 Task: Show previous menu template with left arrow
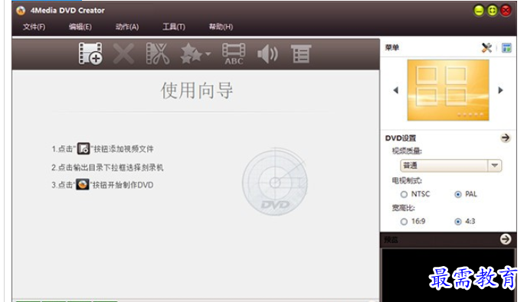pyautogui.click(x=396, y=90)
